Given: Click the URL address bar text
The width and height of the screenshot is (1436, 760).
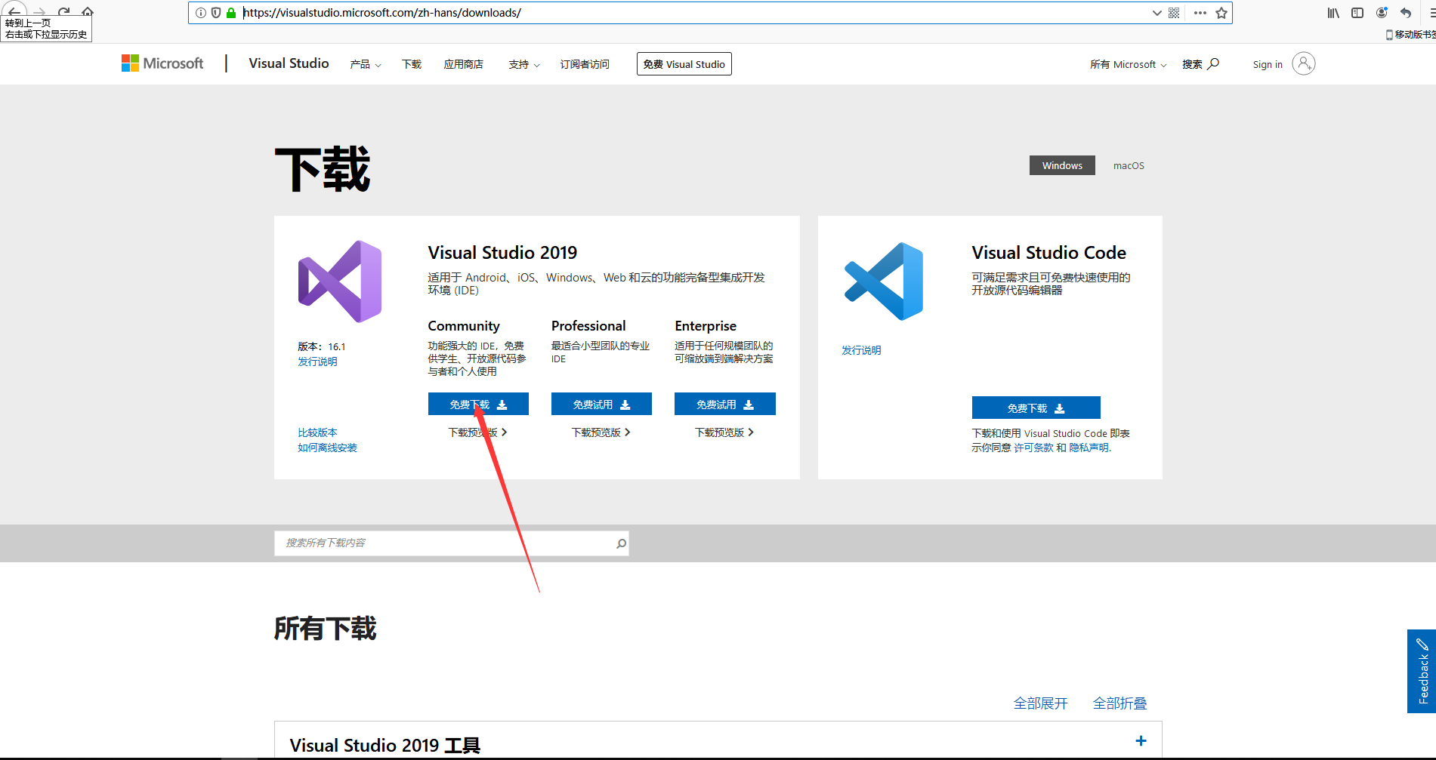Looking at the screenshot, I should (381, 13).
